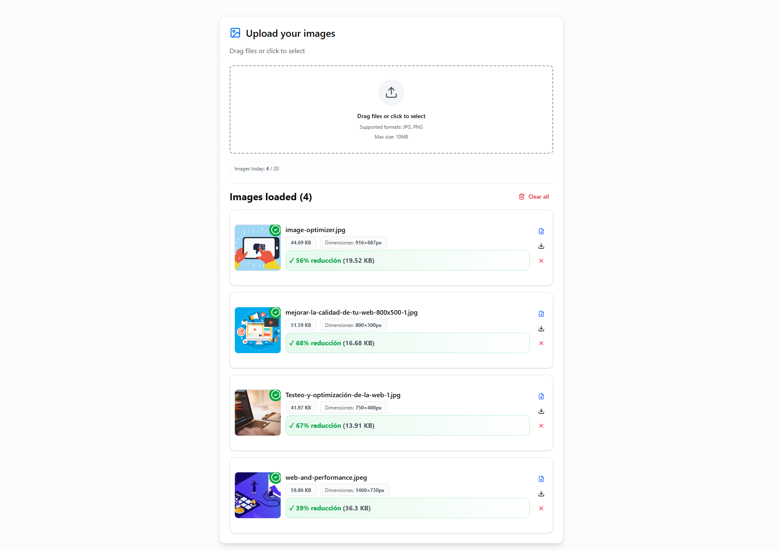Viewport: 779px width, 550px height.
Task: Download optimized Testeo-y-optimización-de-la-web-1.jpg
Action: click(541, 411)
